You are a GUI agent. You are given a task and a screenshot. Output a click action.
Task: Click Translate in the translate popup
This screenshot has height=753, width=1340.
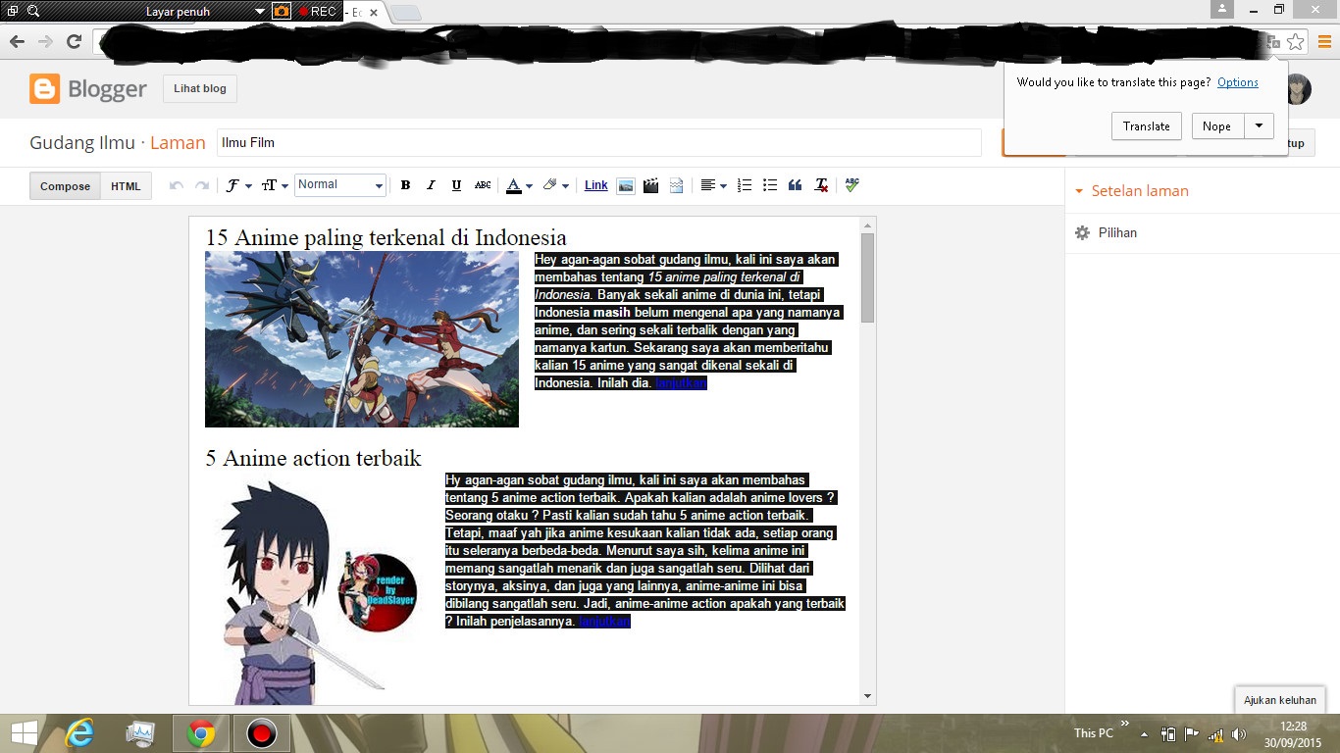pyautogui.click(x=1147, y=126)
